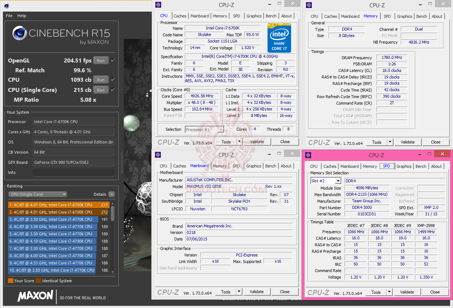Click the XMP-2998 voltage 1.350 V
Viewport: 453px width, 308px height.
point(426,277)
